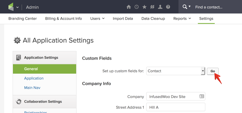
Task: Open the Reports dropdown menu
Action: tap(182, 19)
